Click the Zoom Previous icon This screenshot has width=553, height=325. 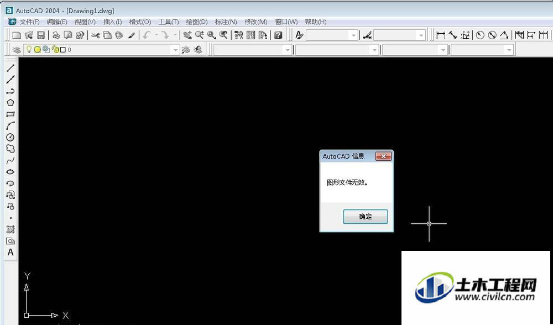223,35
